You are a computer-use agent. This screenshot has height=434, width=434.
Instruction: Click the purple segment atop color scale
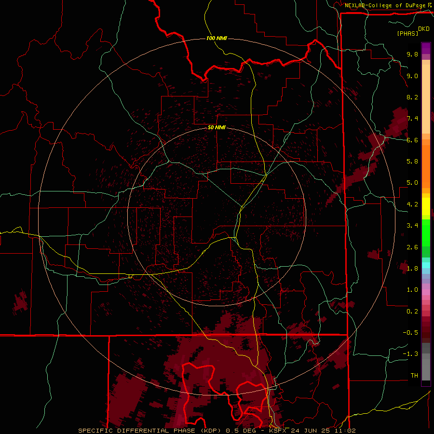(426, 48)
